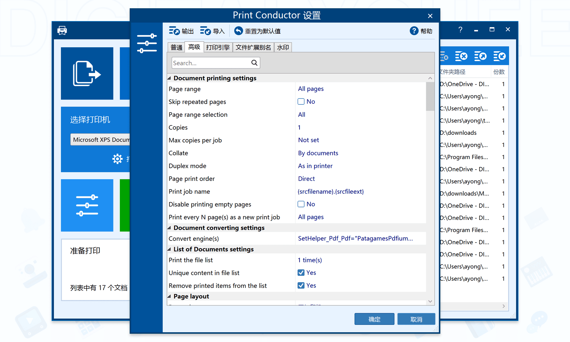This screenshot has height=342, width=570.
Task: Sort by the 份数 column header
Action: [x=499, y=72]
